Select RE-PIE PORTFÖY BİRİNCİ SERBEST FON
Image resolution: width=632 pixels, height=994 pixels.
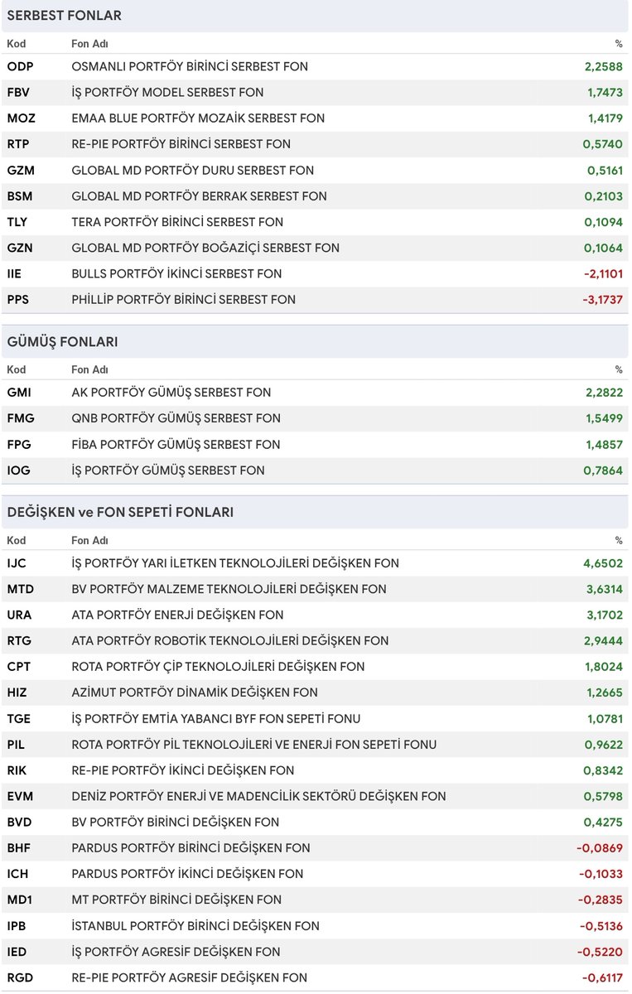[181, 144]
